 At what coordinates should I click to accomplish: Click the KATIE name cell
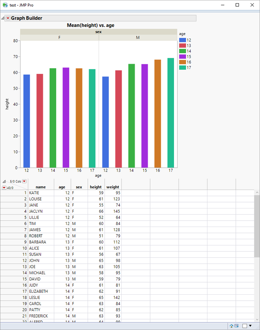point(41,193)
